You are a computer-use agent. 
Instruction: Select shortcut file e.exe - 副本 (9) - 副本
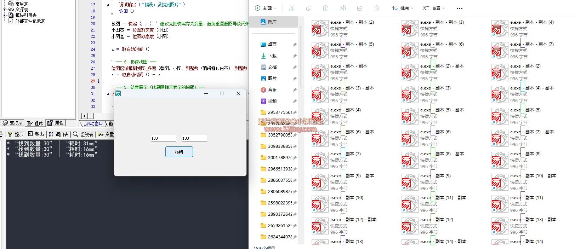[x=343, y=182]
